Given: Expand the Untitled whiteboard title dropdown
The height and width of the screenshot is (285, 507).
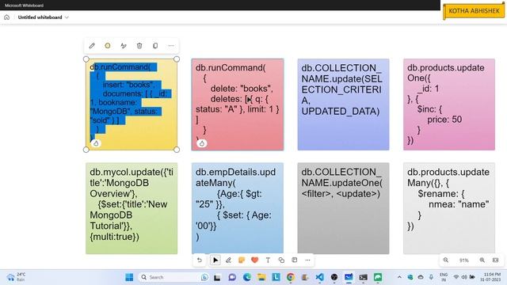Looking at the screenshot, I should click(x=67, y=17).
